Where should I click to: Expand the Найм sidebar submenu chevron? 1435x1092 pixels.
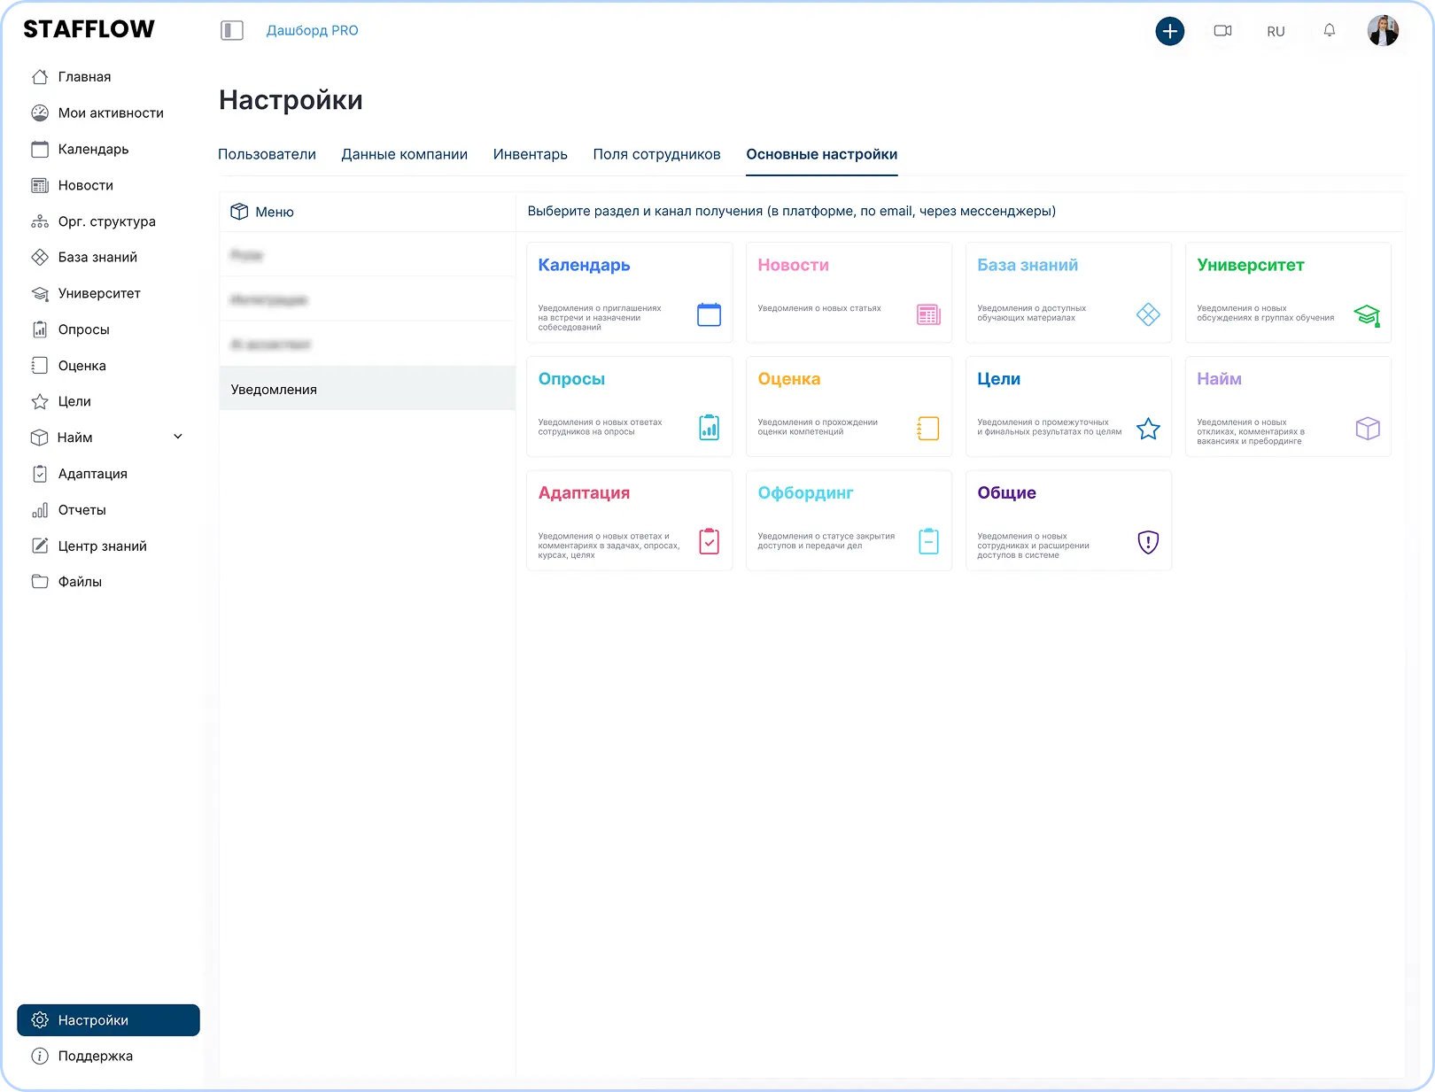pos(178,437)
